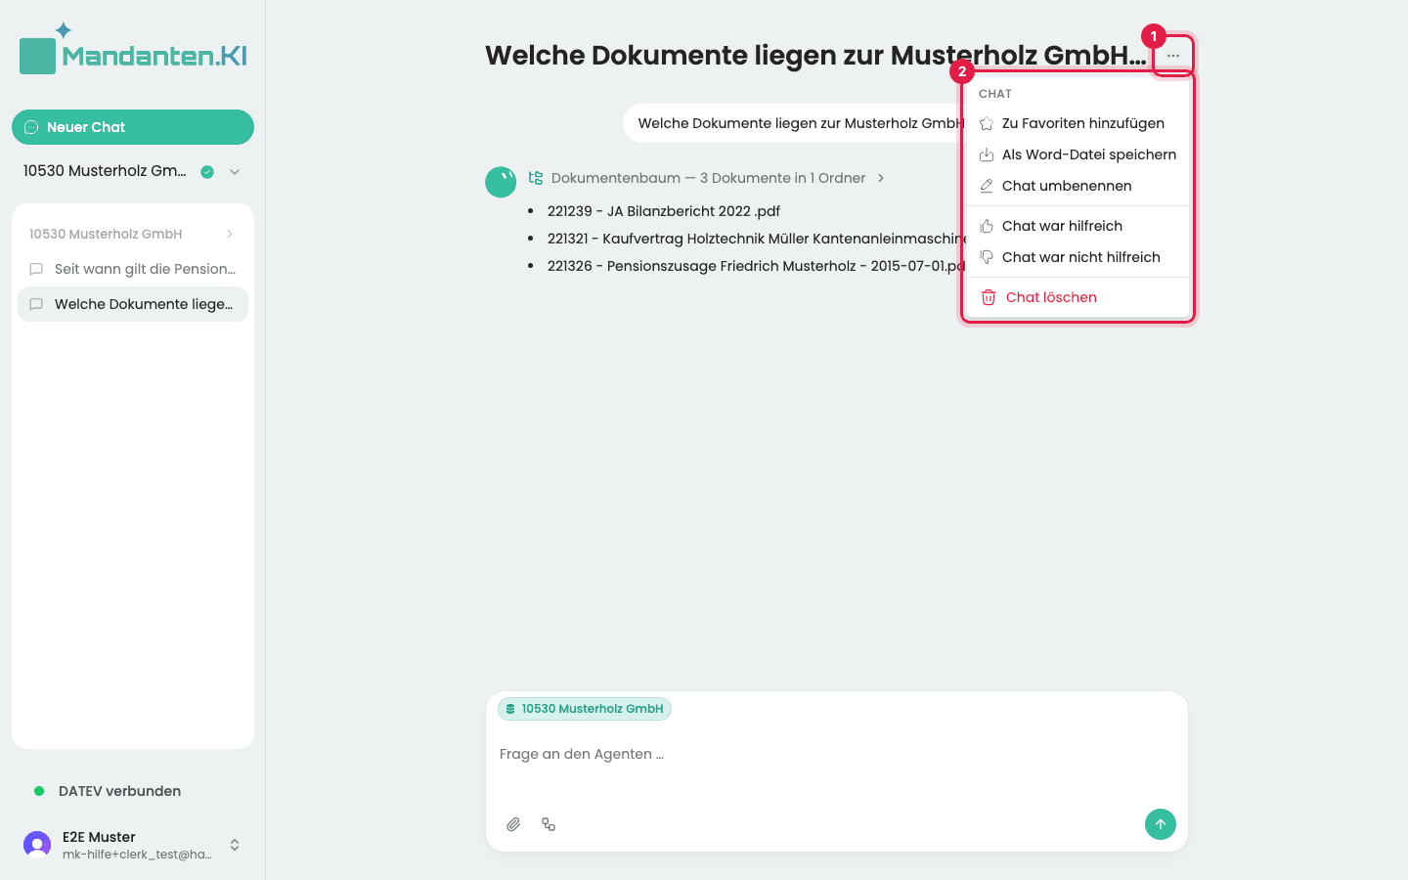The width and height of the screenshot is (1408, 880).
Task: Open chat 'Seit wann gilt die Pension...'
Action: 133,269
